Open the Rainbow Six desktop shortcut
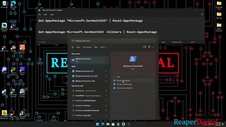 (4, 114)
